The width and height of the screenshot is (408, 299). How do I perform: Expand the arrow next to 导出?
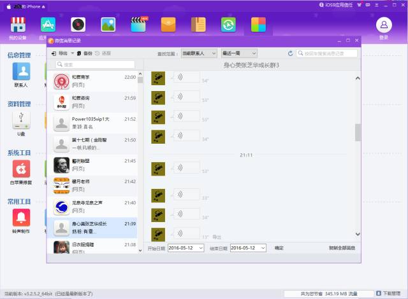click(x=73, y=53)
